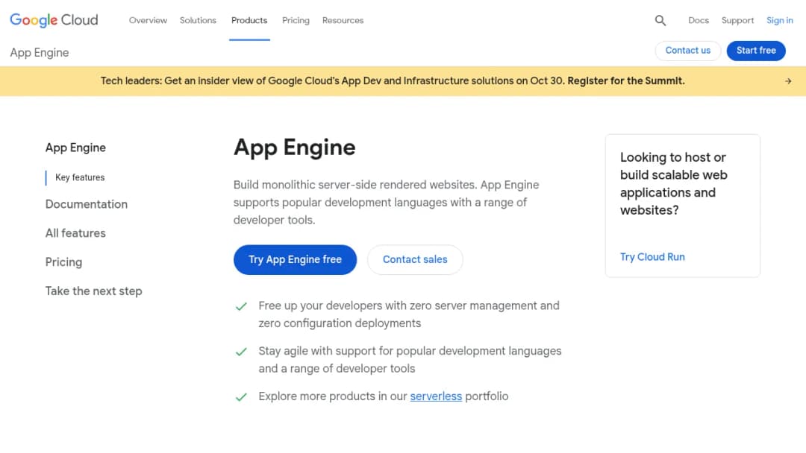Click the 'Free up your developers' bullet text
This screenshot has width=806, height=453.
409,314
